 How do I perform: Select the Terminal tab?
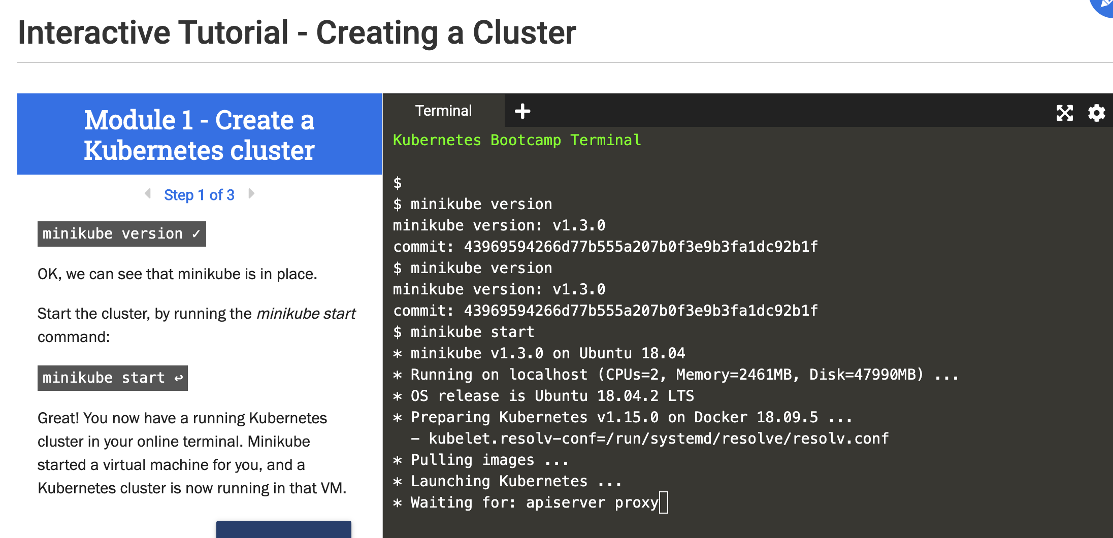tap(444, 111)
